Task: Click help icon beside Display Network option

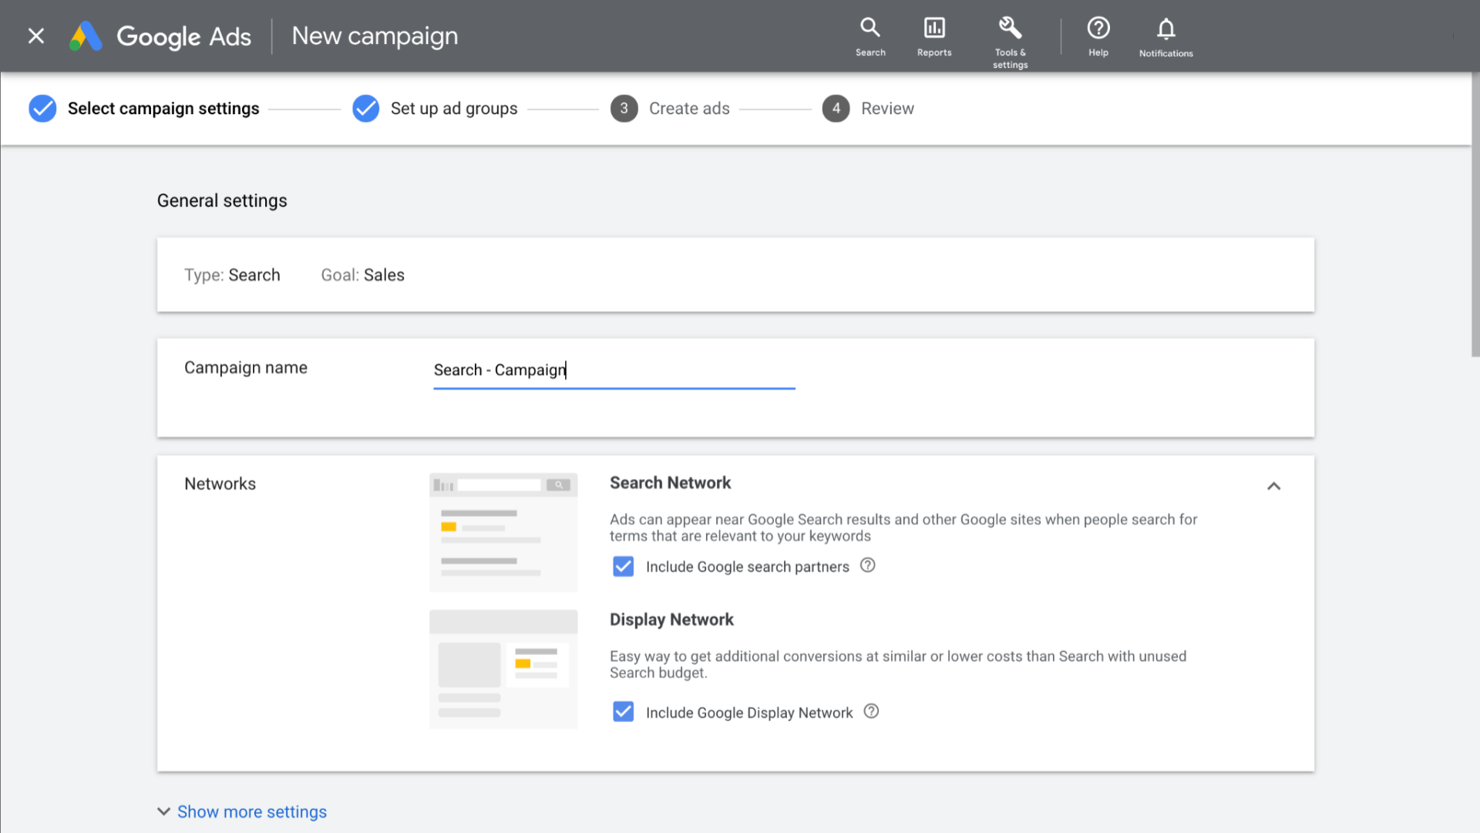Action: [x=871, y=711]
